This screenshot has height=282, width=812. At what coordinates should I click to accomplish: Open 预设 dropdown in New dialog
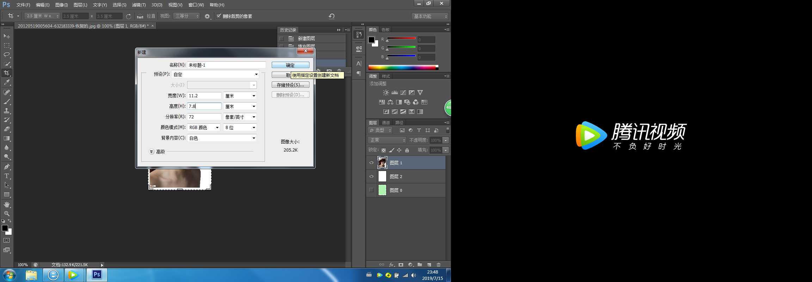[215, 74]
